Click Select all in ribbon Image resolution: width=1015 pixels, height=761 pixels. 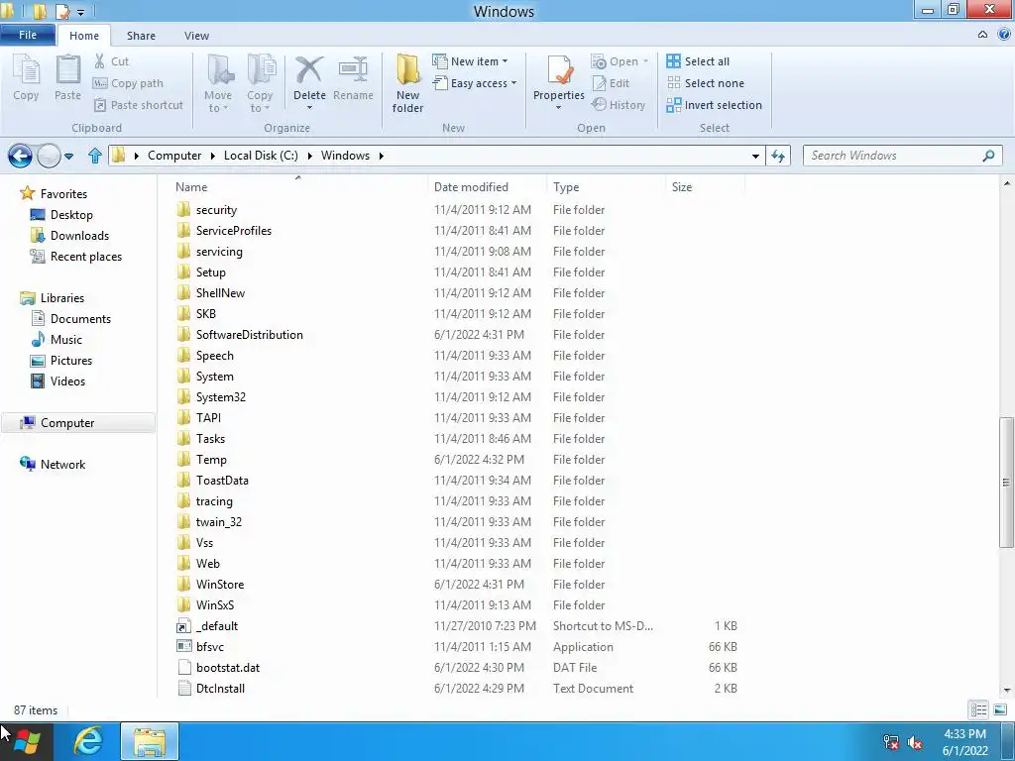[698, 61]
